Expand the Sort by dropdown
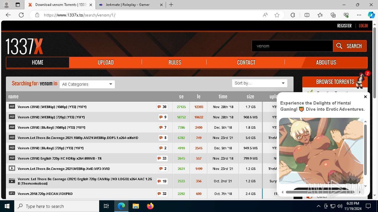The width and height of the screenshot is (378, 212). 260,83
